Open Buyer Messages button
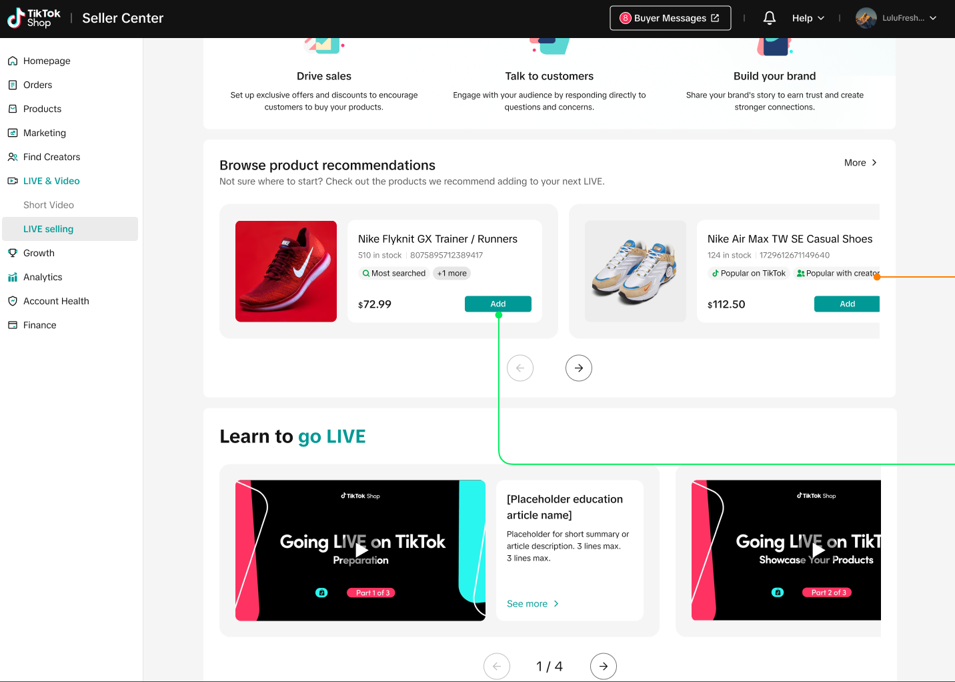The width and height of the screenshot is (955, 682). point(670,18)
